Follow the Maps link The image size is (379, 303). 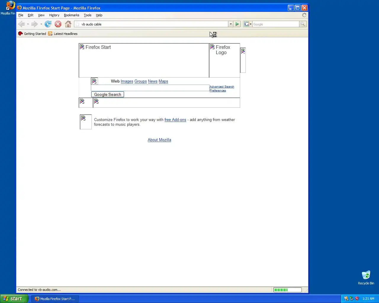[x=163, y=81]
